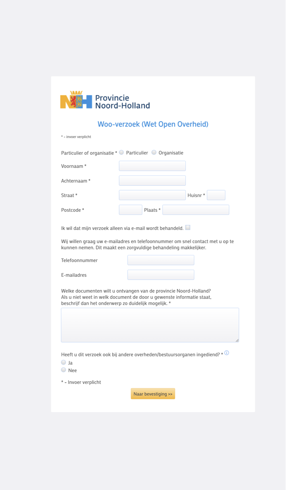The image size is (286, 490).
Task: Select the Particulier radio button
Action: [122, 152]
